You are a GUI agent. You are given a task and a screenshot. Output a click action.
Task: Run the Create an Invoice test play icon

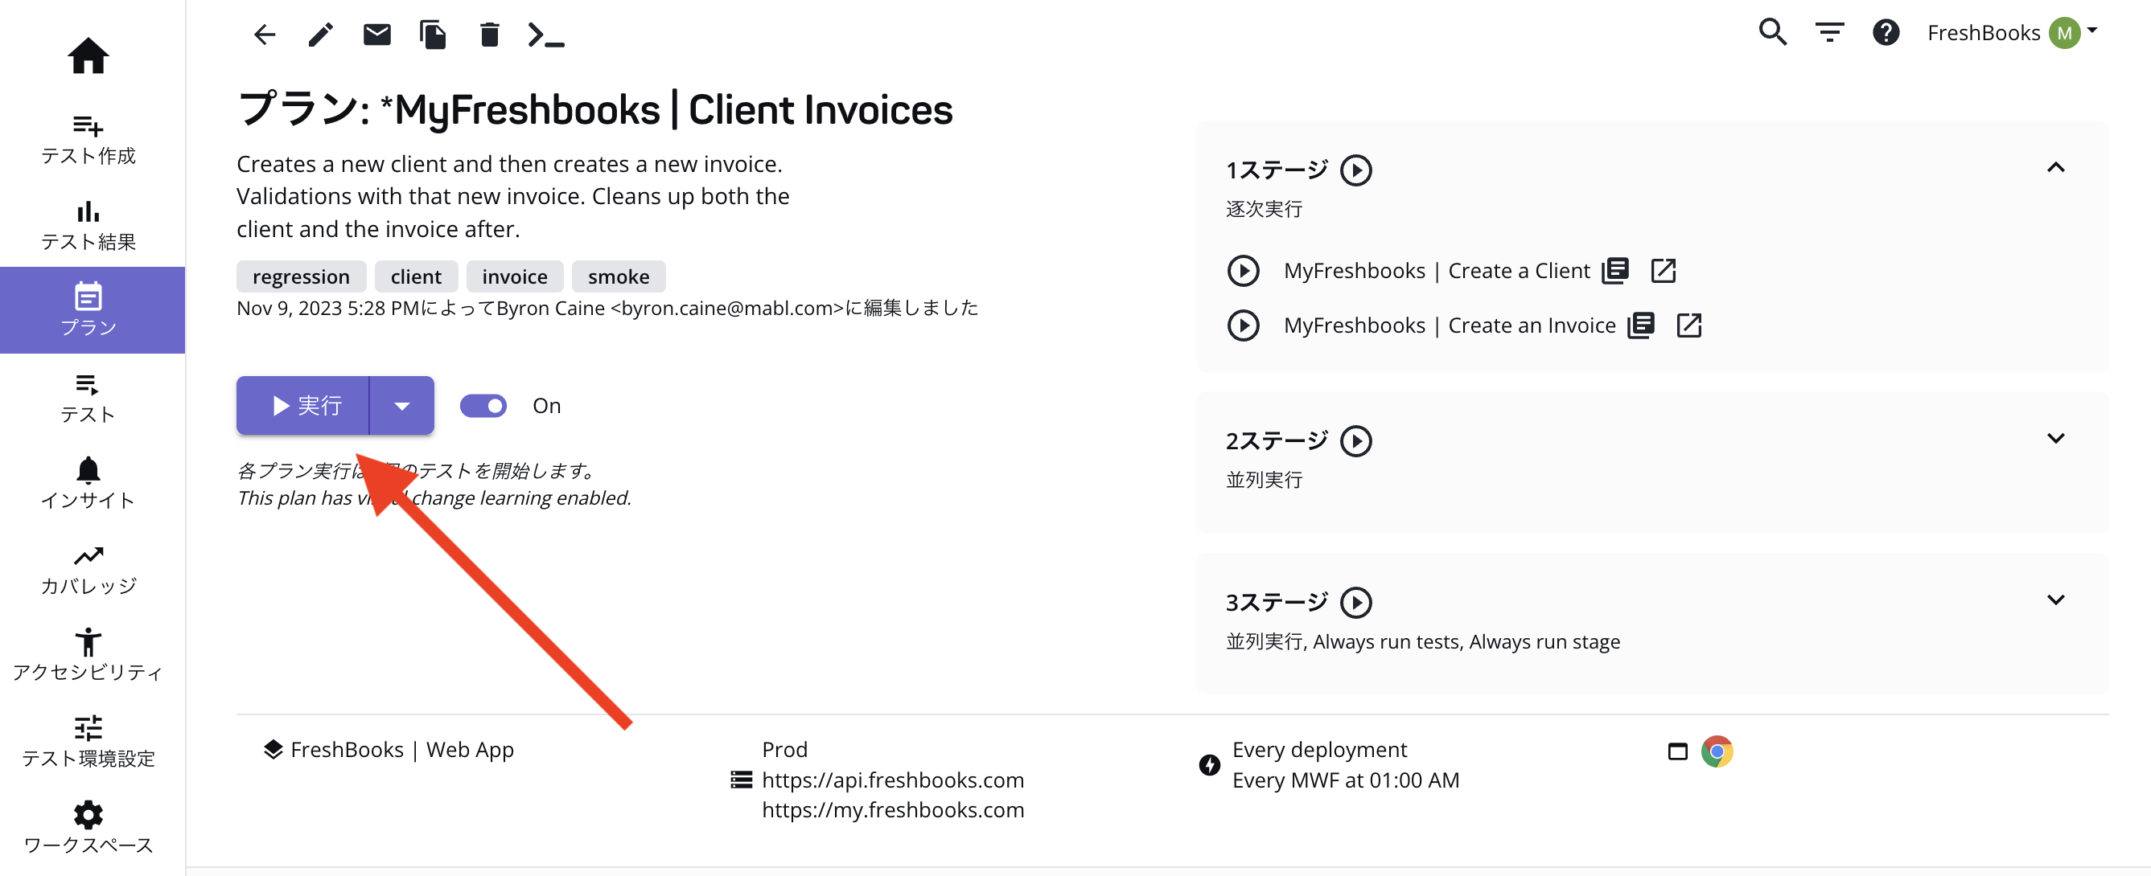pos(1243,325)
